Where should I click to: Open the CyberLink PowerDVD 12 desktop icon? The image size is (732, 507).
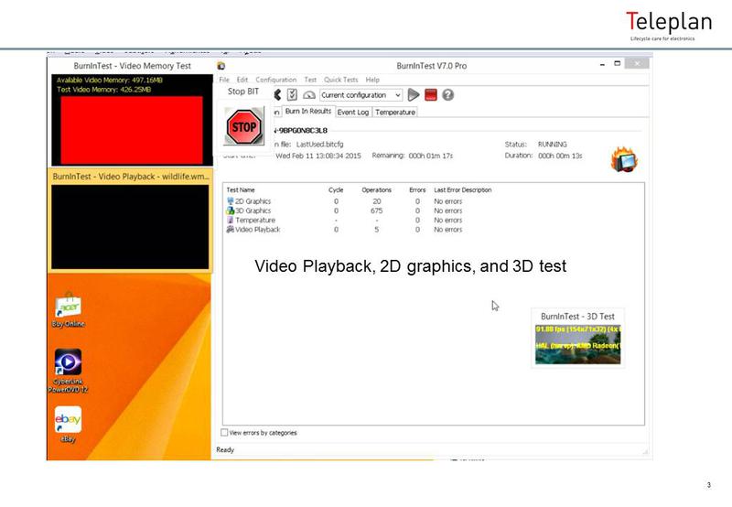[x=68, y=371]
